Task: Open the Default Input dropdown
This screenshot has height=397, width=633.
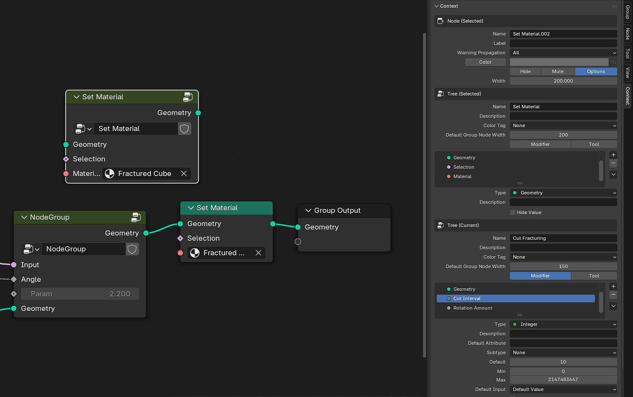Action: click(563, 389)
